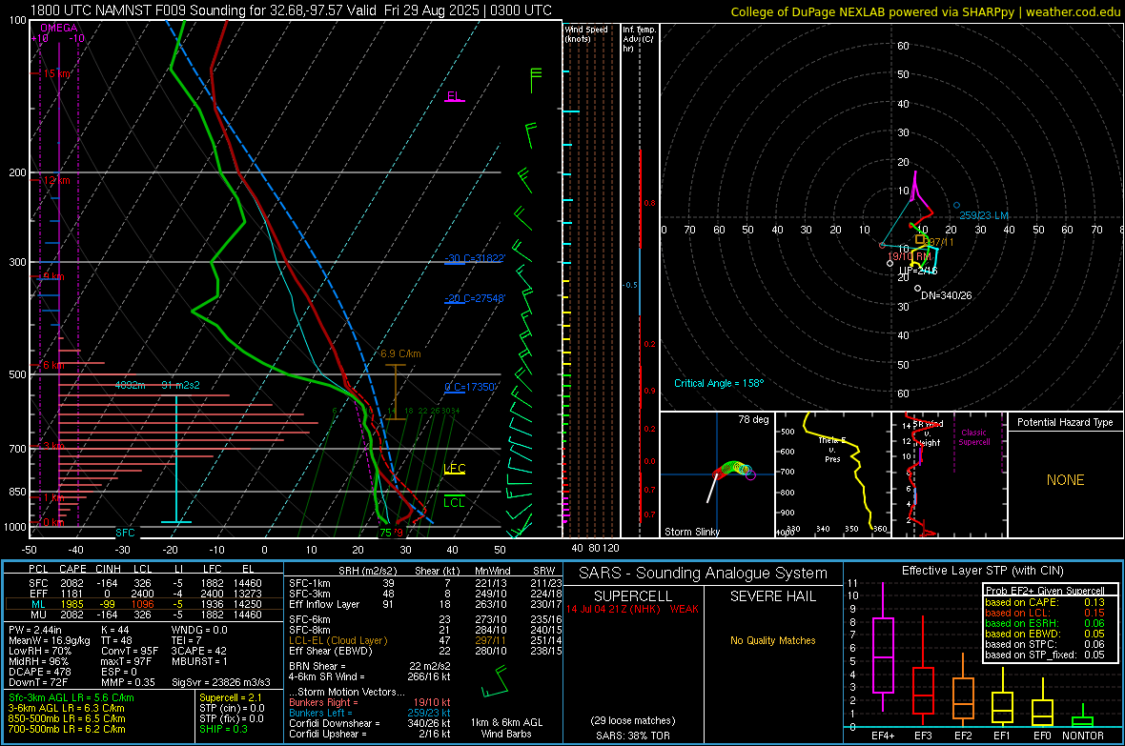1125x746 pixels.
Task: Select the ML parcel row label
Action: (x=39, y=604)
